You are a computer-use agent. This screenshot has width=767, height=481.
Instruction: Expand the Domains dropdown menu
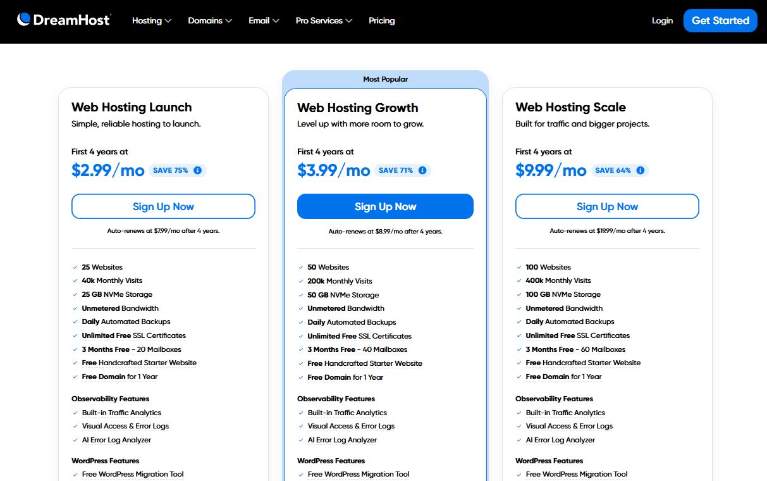pyautogui.click(x=210, y=20)
